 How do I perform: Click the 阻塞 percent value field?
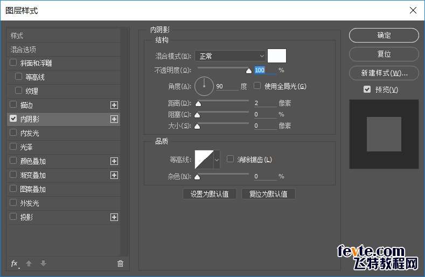click(x=265, y=114)
